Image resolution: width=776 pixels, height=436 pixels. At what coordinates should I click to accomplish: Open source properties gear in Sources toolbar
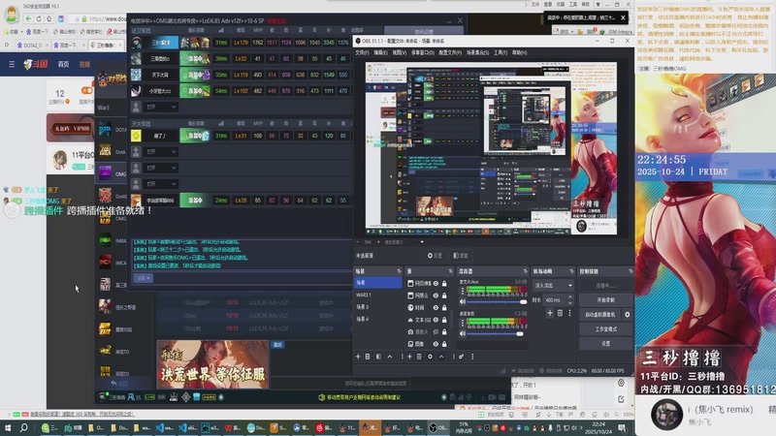pyautogui.click(x=430, y=357)
